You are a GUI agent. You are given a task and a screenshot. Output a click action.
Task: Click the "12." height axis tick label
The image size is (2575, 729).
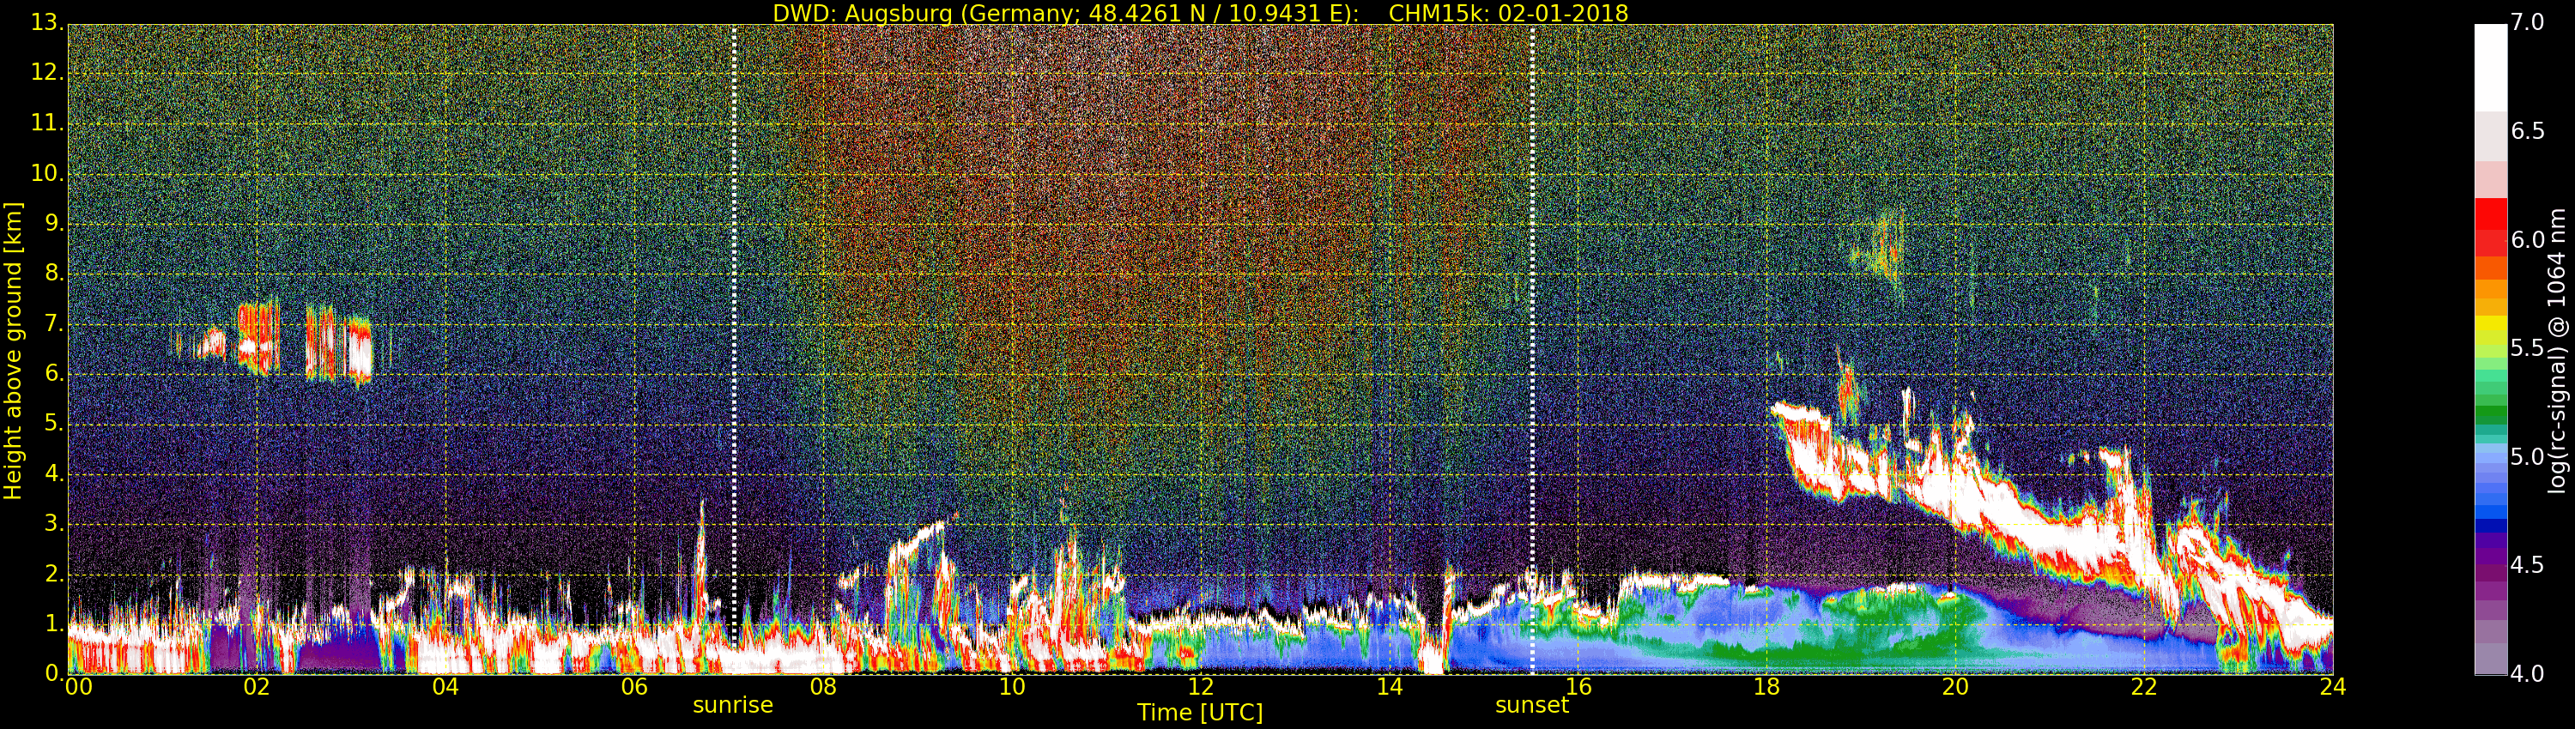[48, 74]
